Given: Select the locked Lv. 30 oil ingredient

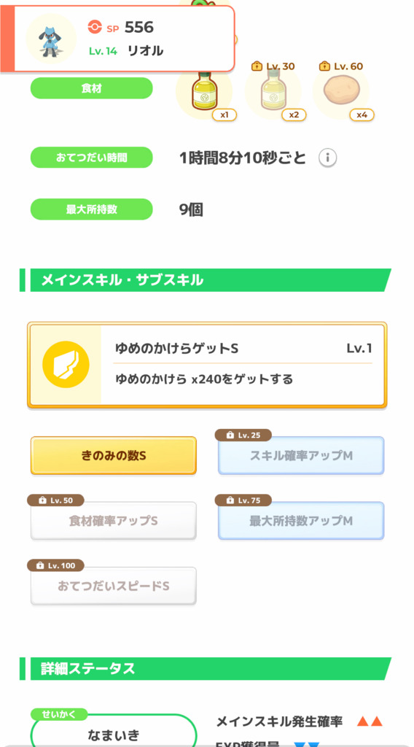Looking at the screenshot, I should 273,91.
